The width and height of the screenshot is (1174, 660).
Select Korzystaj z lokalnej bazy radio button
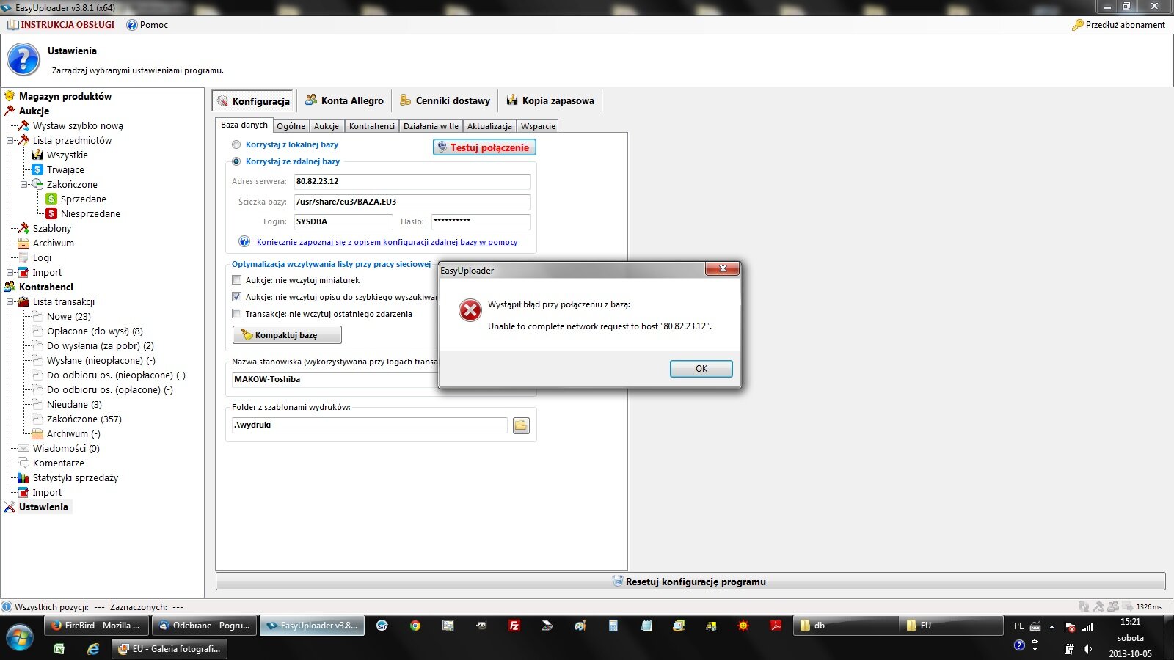(236, 144)
